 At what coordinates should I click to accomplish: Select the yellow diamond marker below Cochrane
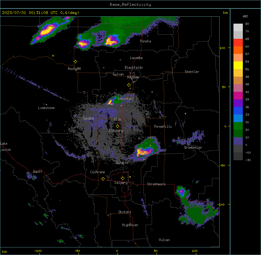coord(103,179)
